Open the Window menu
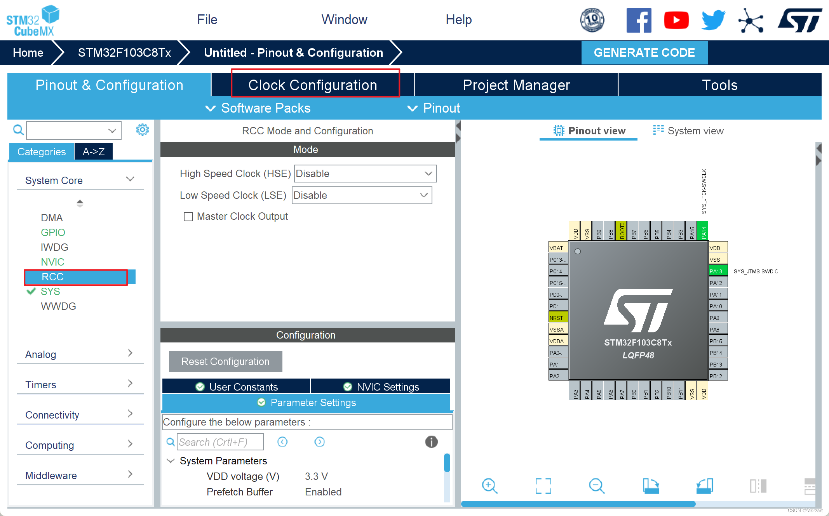 click(x=344, y=19)
